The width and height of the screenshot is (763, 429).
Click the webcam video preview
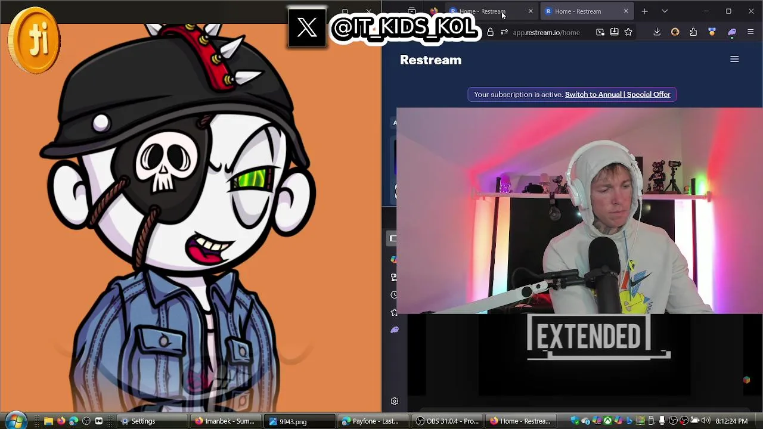[x=579, y=211]
